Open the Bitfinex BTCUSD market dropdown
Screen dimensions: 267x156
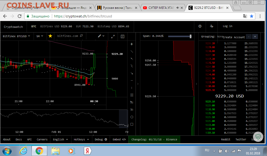click(x=16, y=36)
